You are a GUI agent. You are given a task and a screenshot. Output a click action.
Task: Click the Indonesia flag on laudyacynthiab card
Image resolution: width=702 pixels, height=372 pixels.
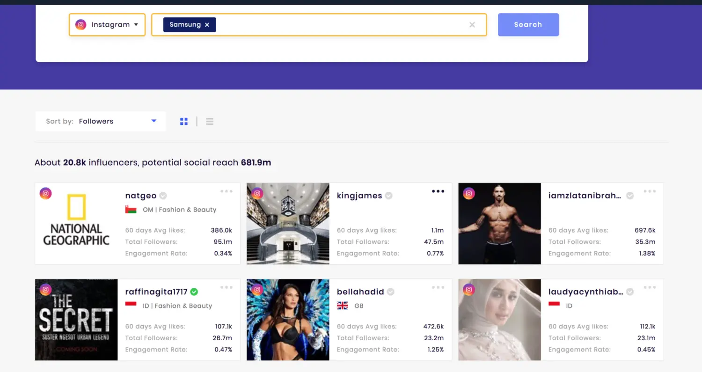click(554, 306)
